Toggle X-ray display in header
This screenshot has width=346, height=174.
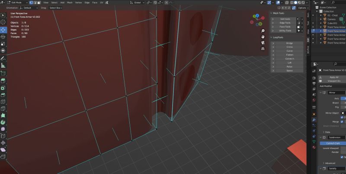(287, 3)
